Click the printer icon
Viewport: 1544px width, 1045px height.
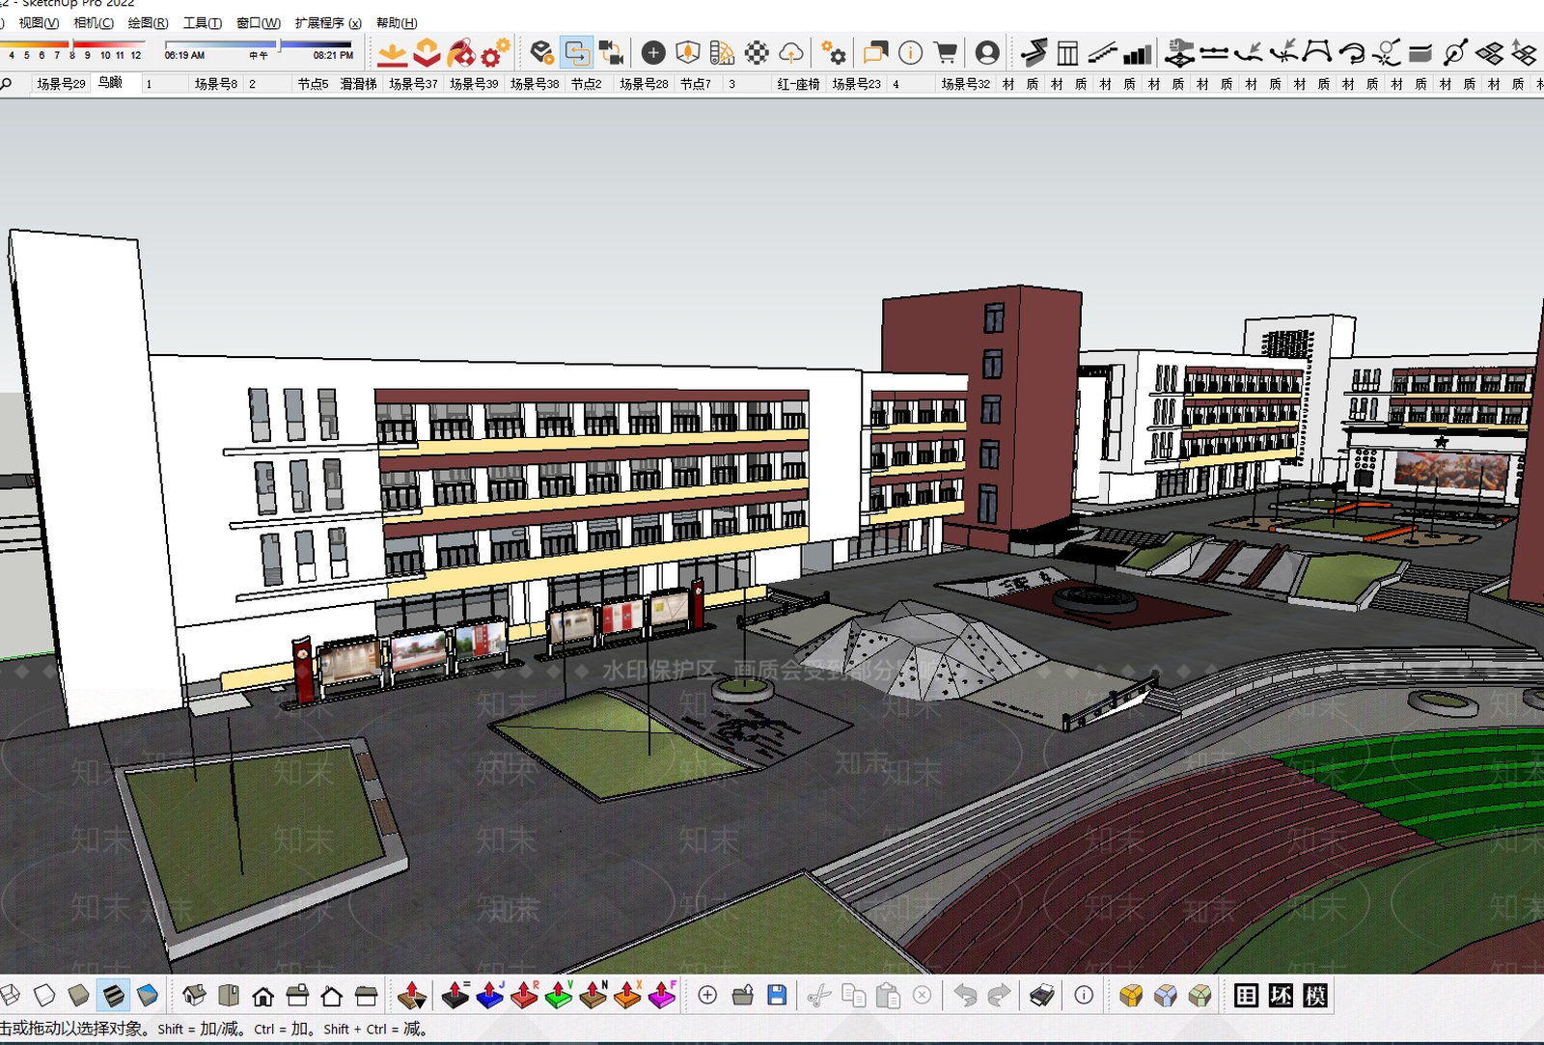(x=1042, y=995)
